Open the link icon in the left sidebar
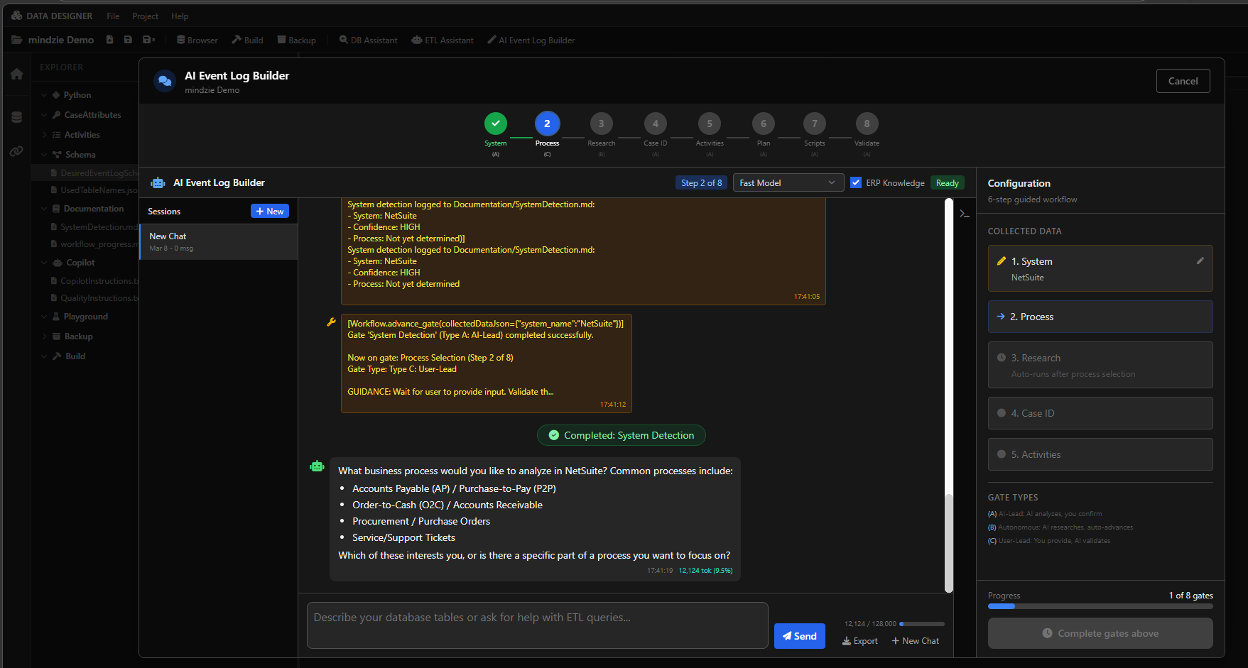This screenshot has height=668, width=1248. [16, 151]
